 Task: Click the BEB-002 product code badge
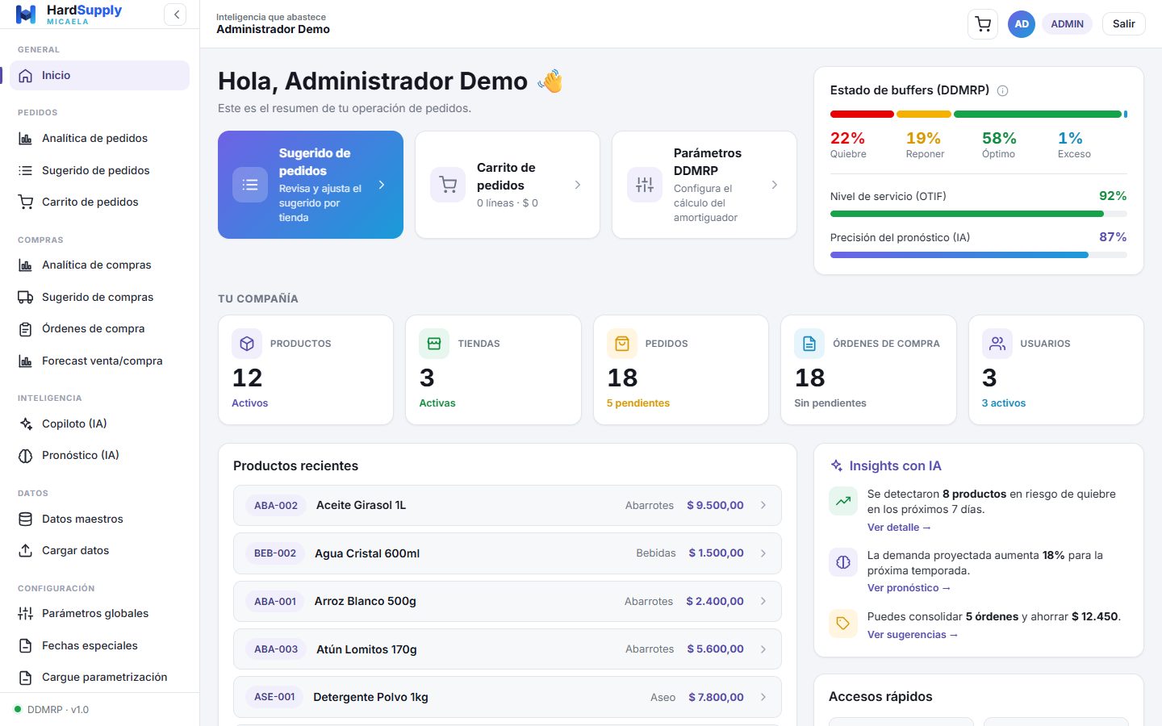[275, 553]
